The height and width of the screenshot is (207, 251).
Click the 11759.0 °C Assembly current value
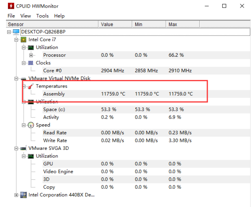click(x=113, y=94)
